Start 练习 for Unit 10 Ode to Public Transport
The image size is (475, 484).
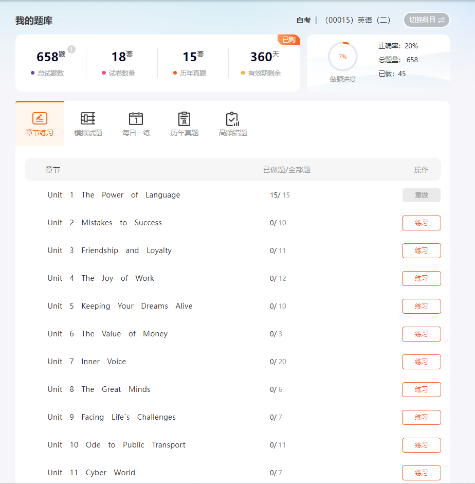pyautogui.click(x=421, y=445)
